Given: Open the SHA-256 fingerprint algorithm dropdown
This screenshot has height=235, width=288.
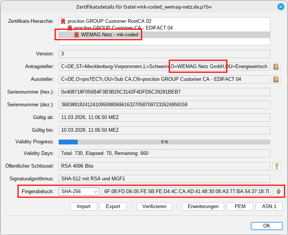Looking at the screenshot, I should [79, 192].
